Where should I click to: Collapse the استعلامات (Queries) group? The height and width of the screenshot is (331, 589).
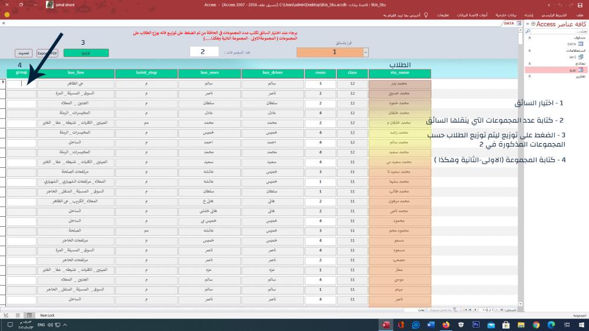(x=530, y=51)
